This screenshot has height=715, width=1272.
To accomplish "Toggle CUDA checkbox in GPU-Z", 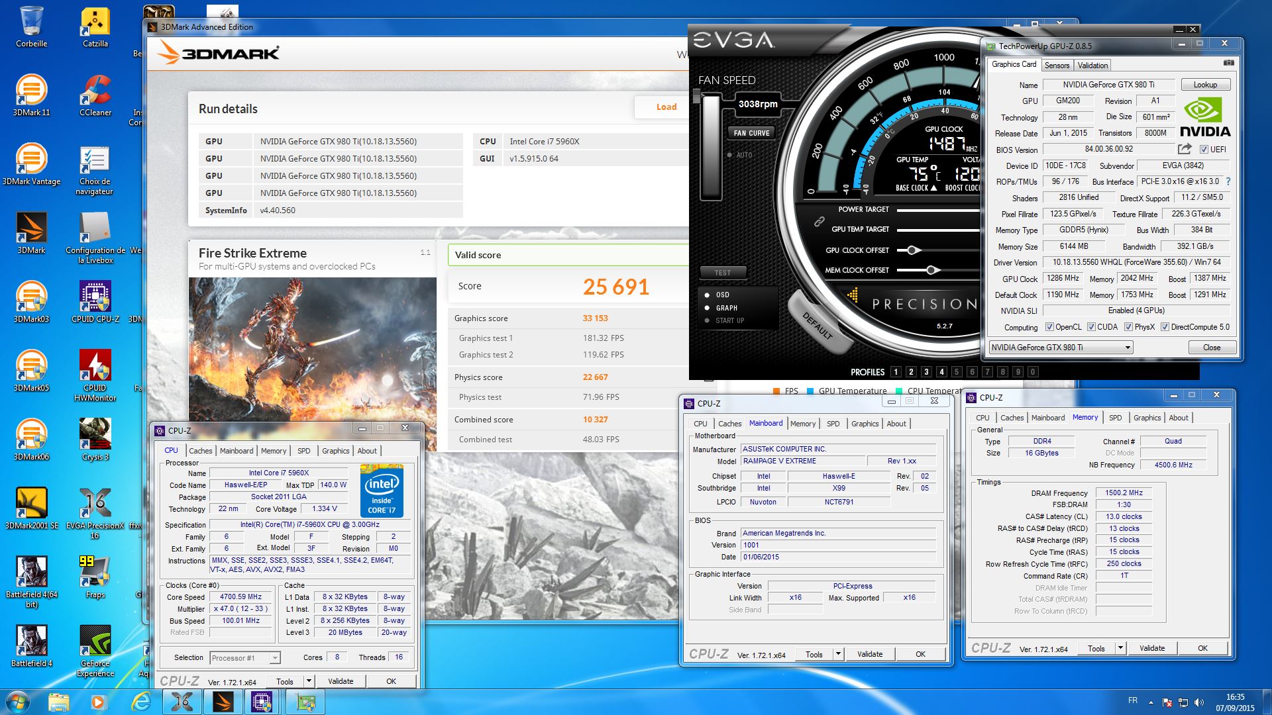I will point(1091,327).
